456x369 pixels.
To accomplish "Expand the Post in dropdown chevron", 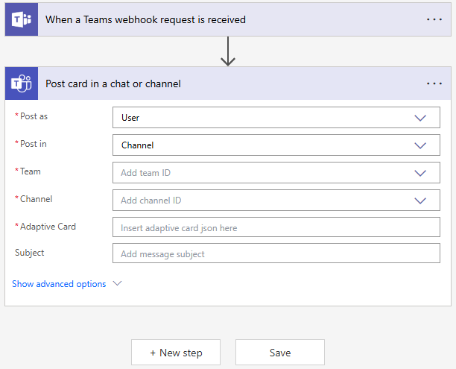I will [x=420, y=145].
